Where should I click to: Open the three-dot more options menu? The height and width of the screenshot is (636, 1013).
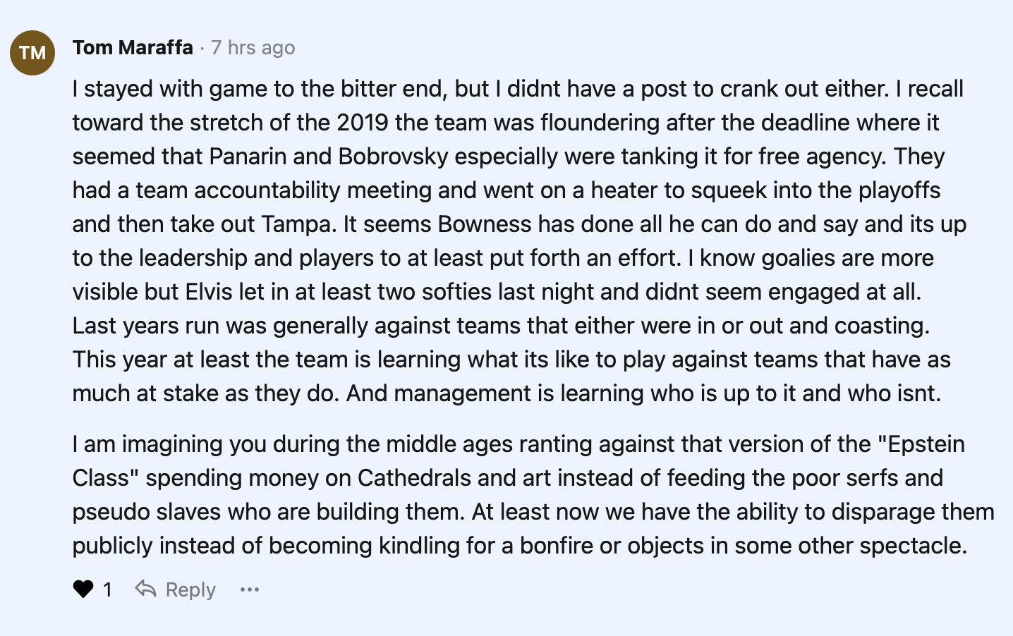(250, 589)
